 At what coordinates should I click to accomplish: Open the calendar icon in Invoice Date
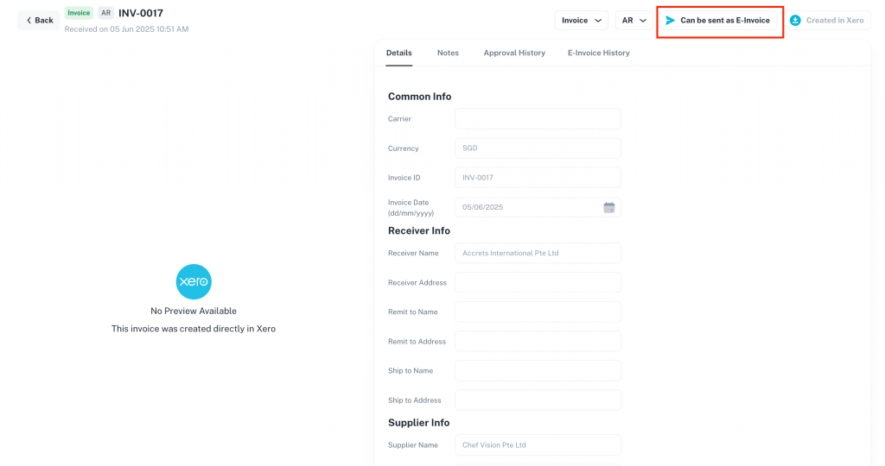[x=609, y=207]
